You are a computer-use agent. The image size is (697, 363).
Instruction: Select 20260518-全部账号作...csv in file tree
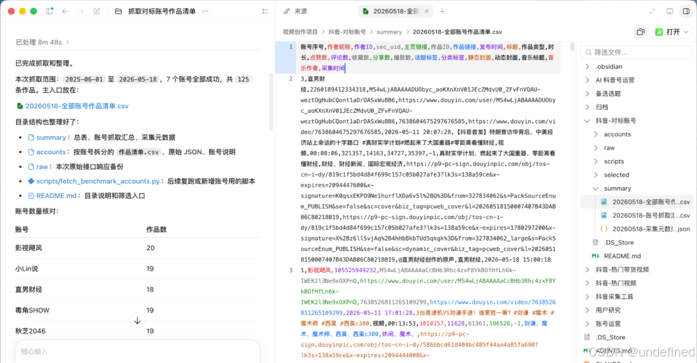636,202
